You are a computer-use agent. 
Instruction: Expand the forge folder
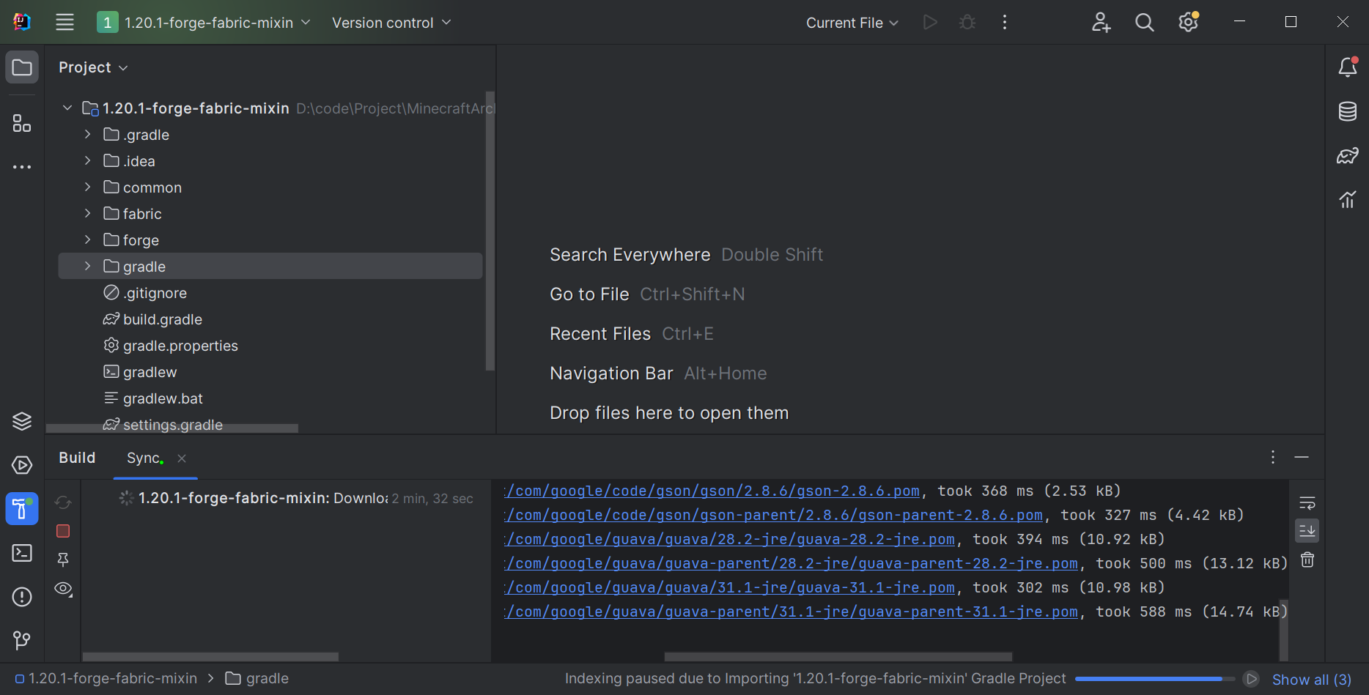pyautogui.click(x=87, y=240)
